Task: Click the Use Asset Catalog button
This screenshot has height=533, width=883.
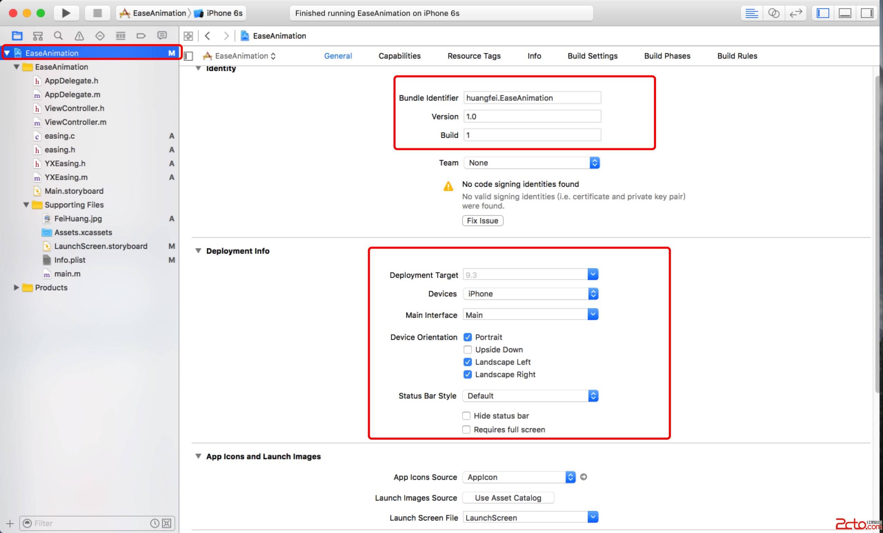Action: point(508,498)
